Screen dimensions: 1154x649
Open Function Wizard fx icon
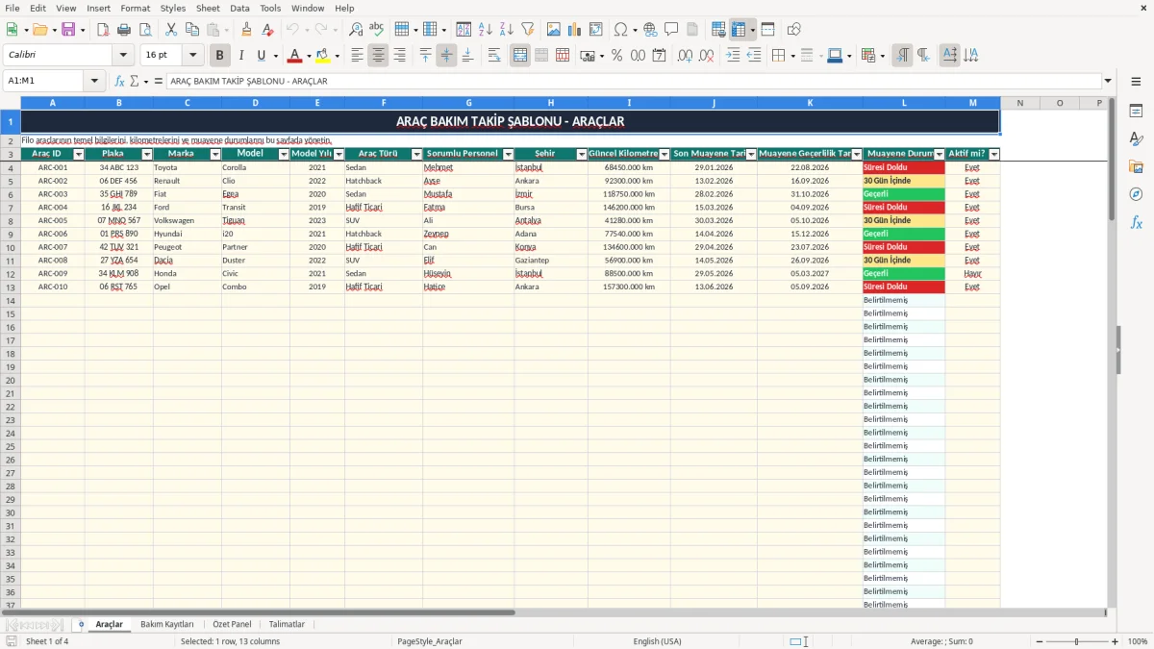[120, 81]
